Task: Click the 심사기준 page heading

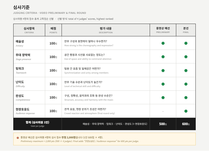Action: [21, 7]
